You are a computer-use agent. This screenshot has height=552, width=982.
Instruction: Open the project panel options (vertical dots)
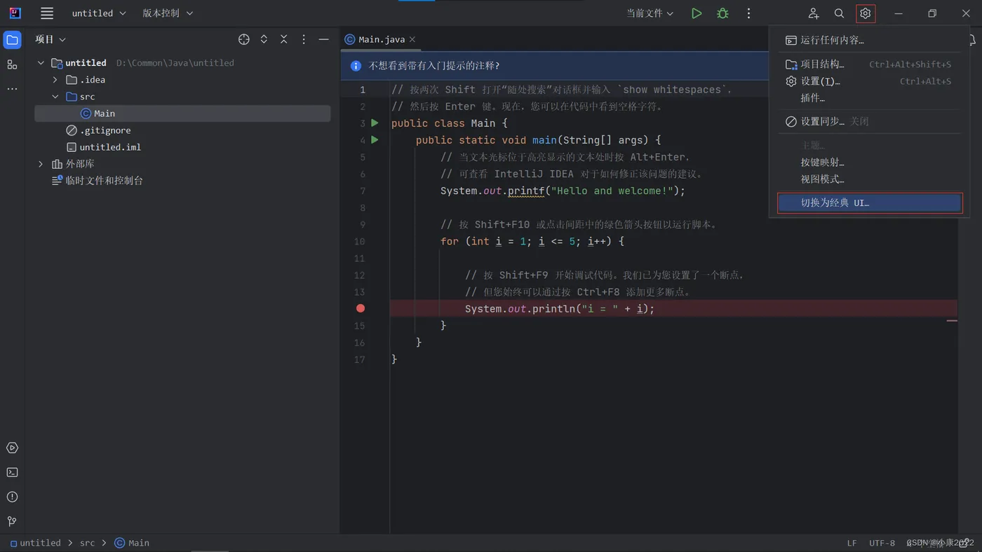pyautogui.click(x=304, y=40)
